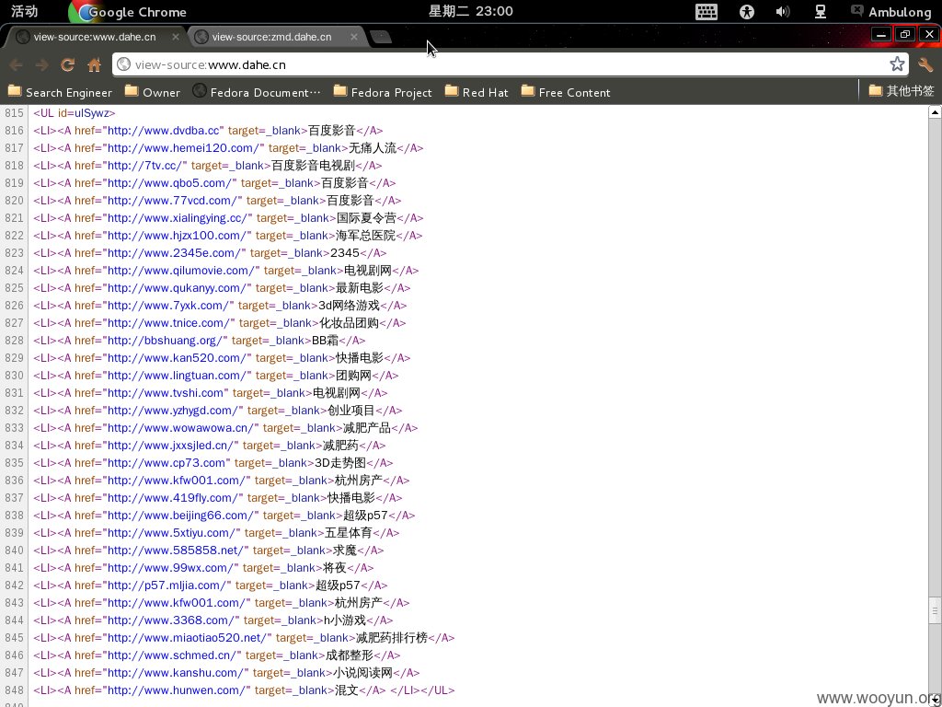The image size is (942, 707).
Task: Click the volume speaker icon
Action: tap(783, 11)
